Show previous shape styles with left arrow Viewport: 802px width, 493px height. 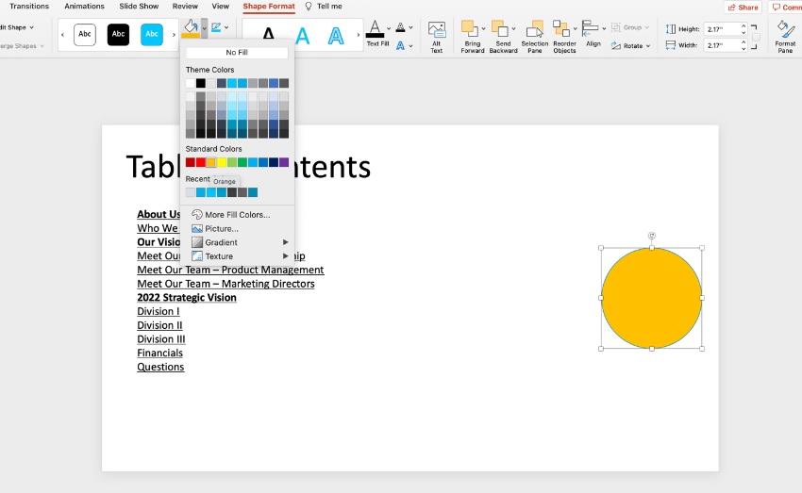point(62,35)
